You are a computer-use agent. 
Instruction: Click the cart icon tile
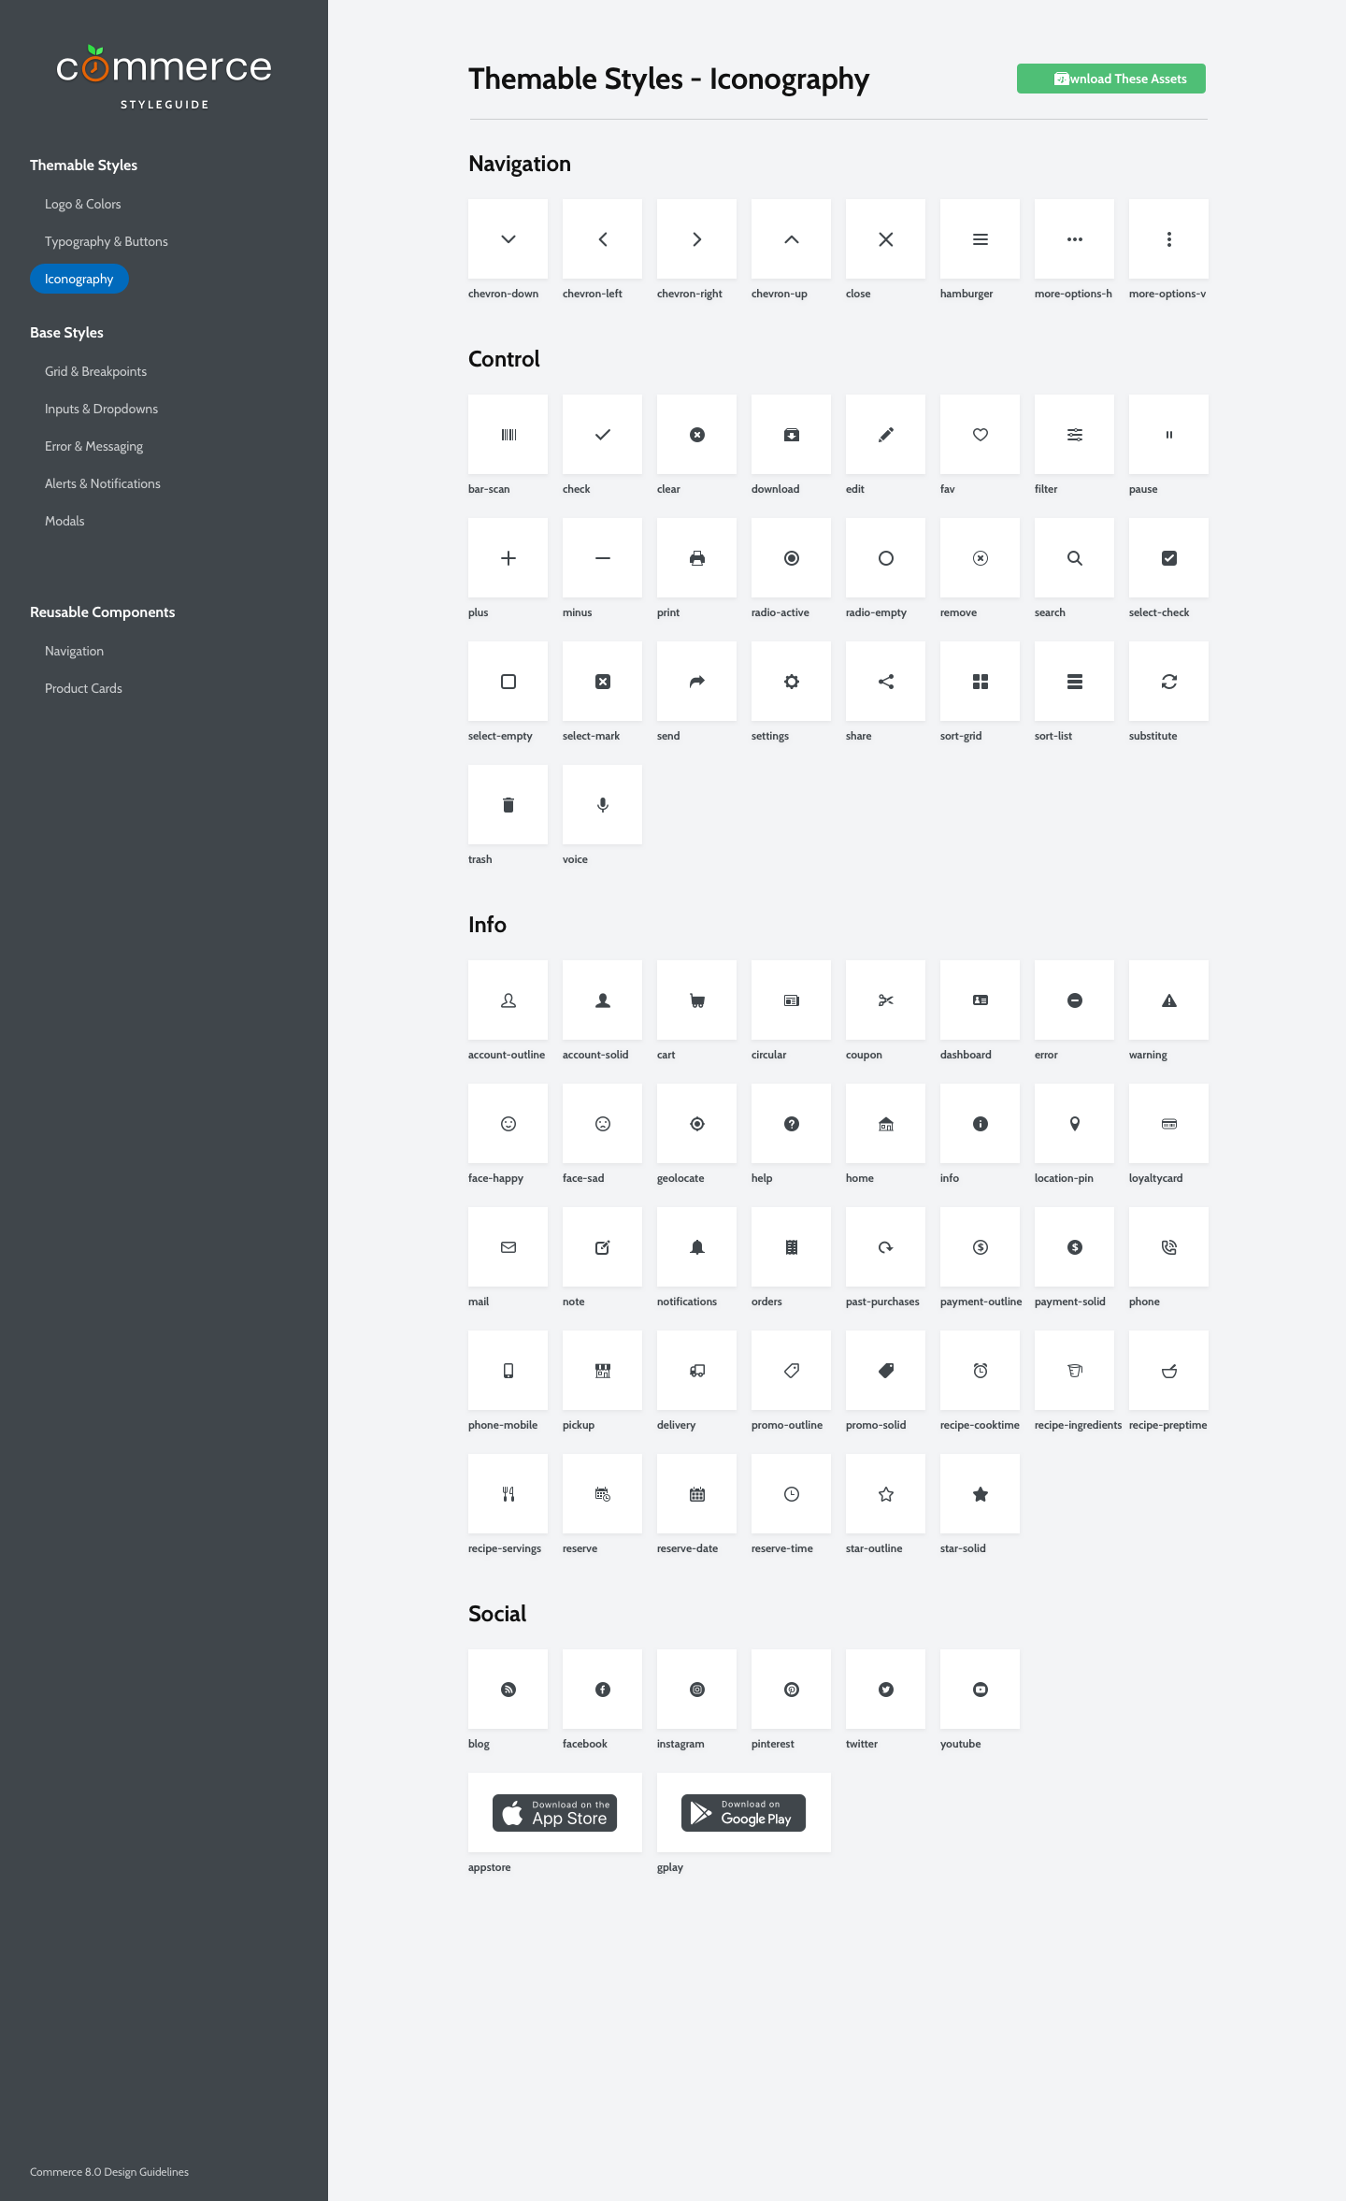(697, 1000)
